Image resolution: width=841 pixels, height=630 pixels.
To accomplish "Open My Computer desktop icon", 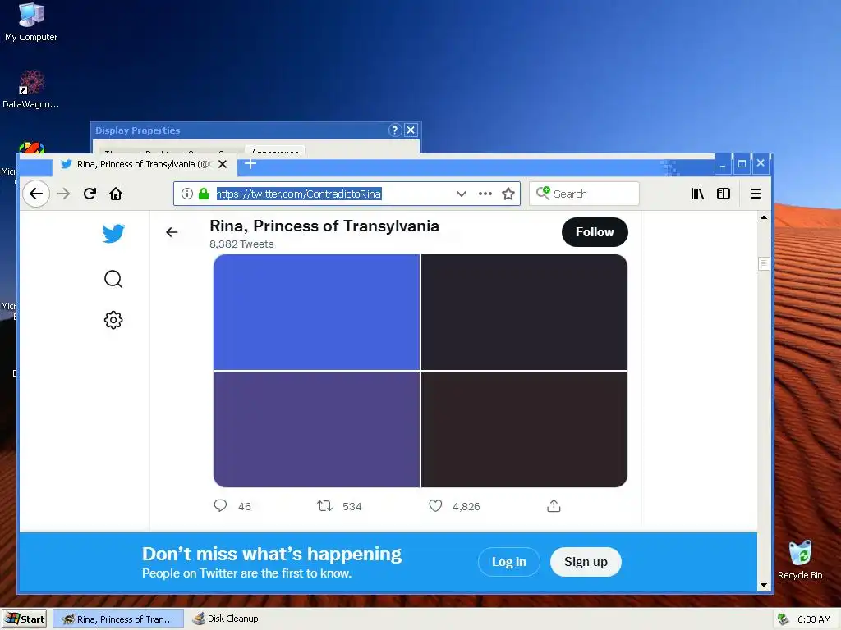I will point(31,22).
